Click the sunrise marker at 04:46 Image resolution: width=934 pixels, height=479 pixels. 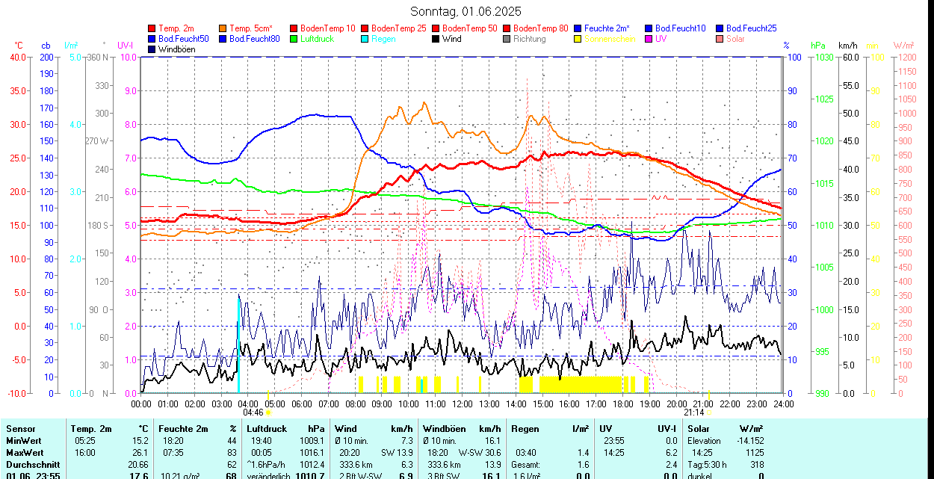267,412
